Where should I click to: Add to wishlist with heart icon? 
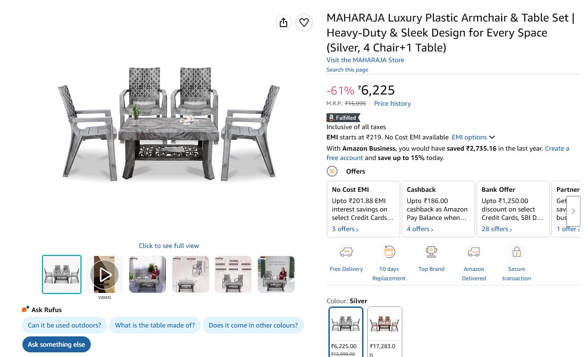pos(304,22)
